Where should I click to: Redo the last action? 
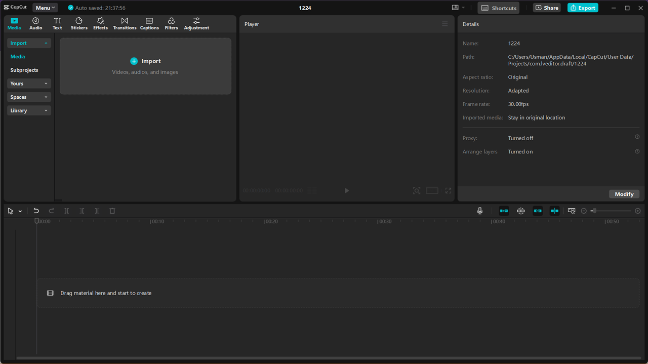(x=51, y=211)
